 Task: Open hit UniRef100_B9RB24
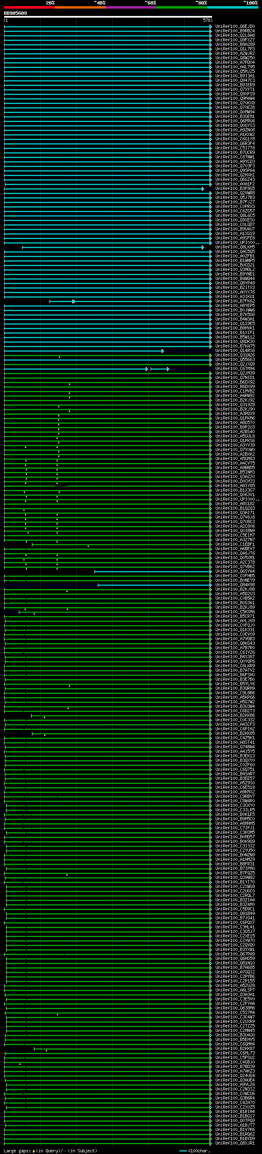[x=235, y=31]
